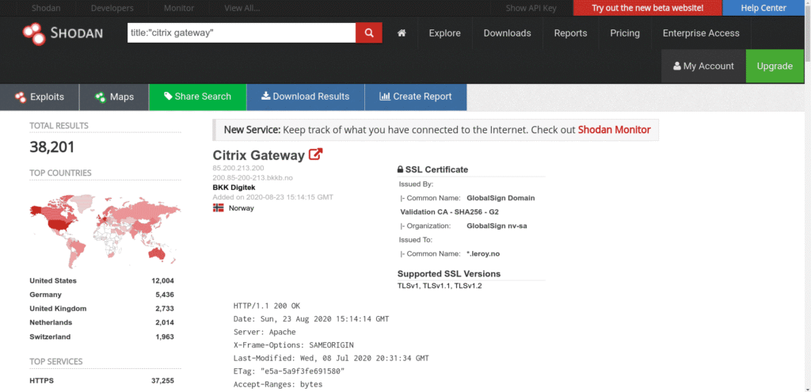This screenshot has width=811, height=392.
Task: Open the Pricing page
Action: coord(625,33)
